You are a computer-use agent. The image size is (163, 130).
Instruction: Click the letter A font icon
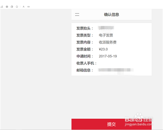click(23, 7)
